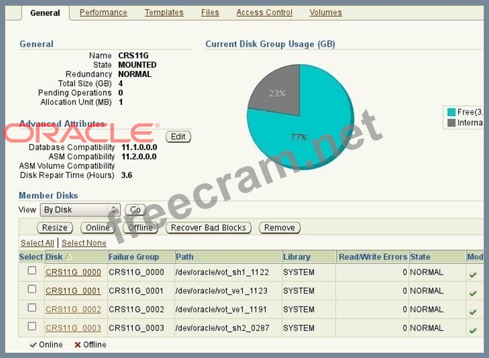Click the path /dev/oracle/vot_sh2_0287
489x358 pixels.
(223, 328)
